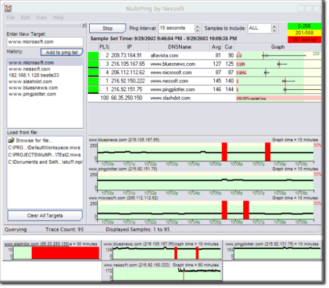Click IP address 66.35.250.150
Image resolution: width=329 pixels, height=288 pixels.
pos(127,98)
